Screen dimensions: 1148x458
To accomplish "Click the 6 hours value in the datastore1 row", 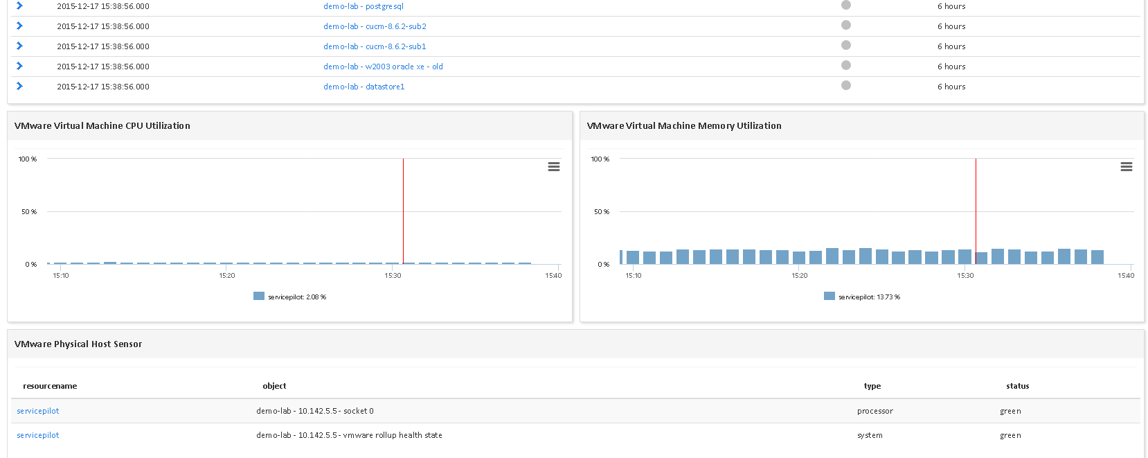I will (951, 87).
